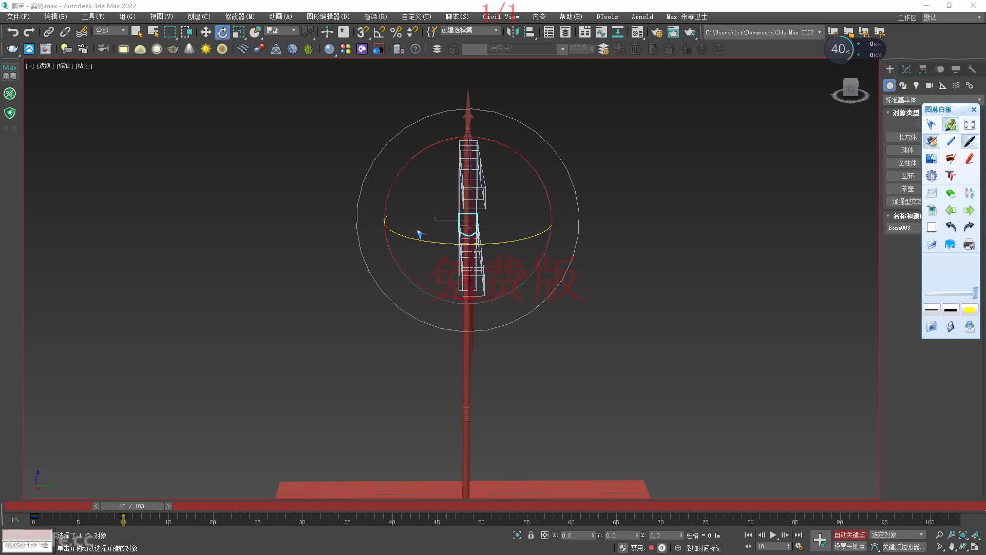Select the Move tool
This screenshot has width=986, height=555.
pyautogui.click(x=206, y=32)
